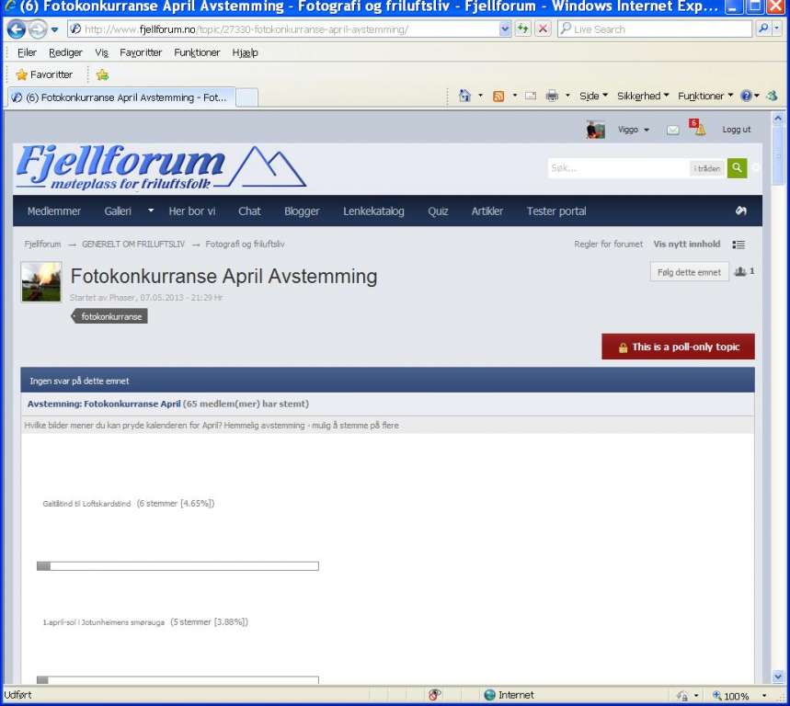The image size is (790, 706).
Task: Click the Logg ut link
Action: 737,130
